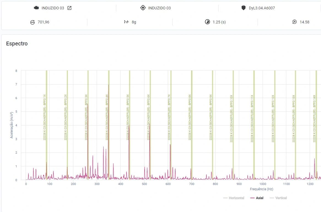Click the sensor ID DyL3.04.A6007
Screen dimensions: 321x212
pos(262,8)
